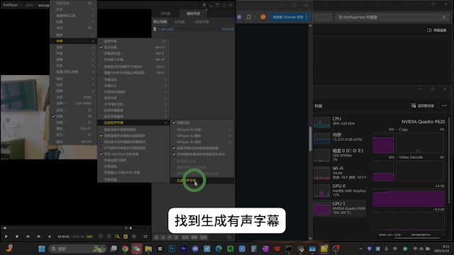Expand Whisper AI 模型 submenu
Image resolution: width=454 pixels, height=255 pixels.
click(x=202, y=135)
